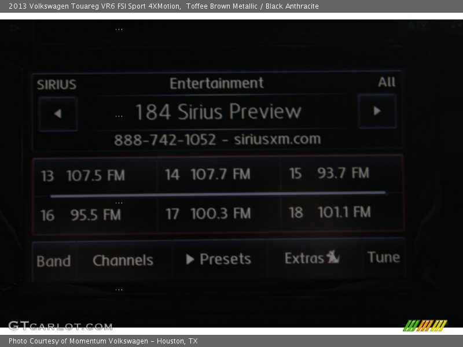Tap the SIRIUS source label

point(57,85)
